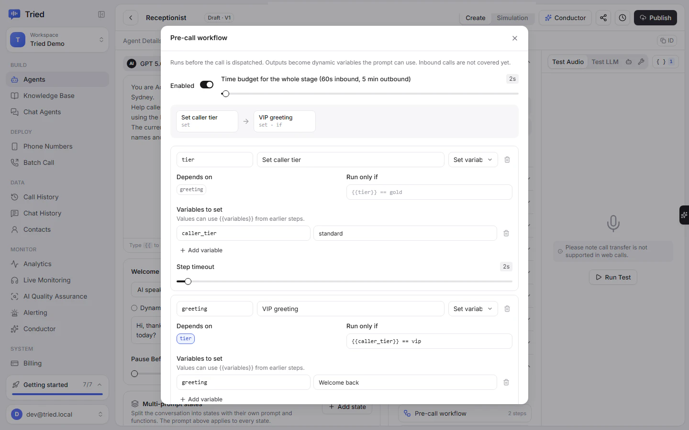Adjust the whole stage time budget slider

(370, 94)
